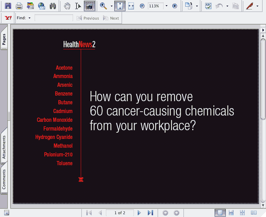Click the Copy pages icon
The height and width of the screenshot is (217, 266).
pos(236,6)
